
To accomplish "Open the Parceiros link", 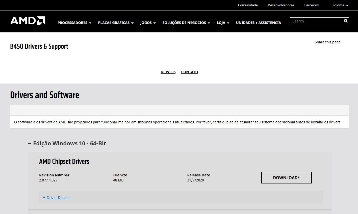I will pos(311,5).
